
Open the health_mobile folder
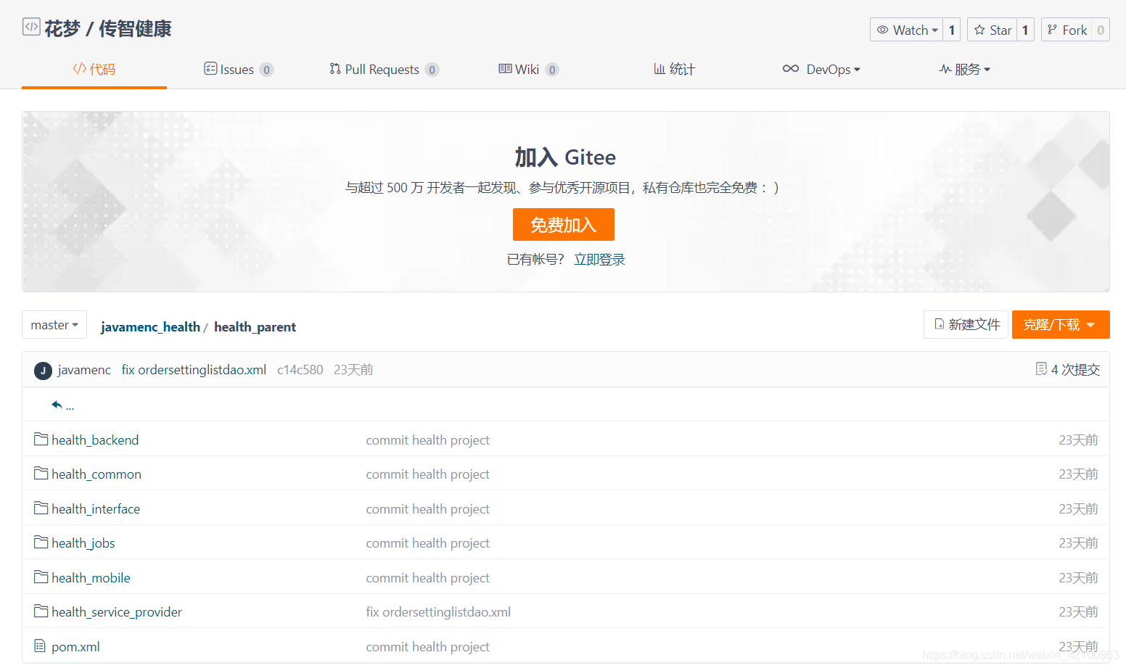[x=91, y=578]
